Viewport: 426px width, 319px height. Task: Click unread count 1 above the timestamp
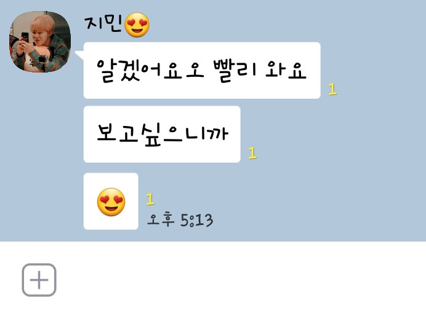tap(150, 199)
